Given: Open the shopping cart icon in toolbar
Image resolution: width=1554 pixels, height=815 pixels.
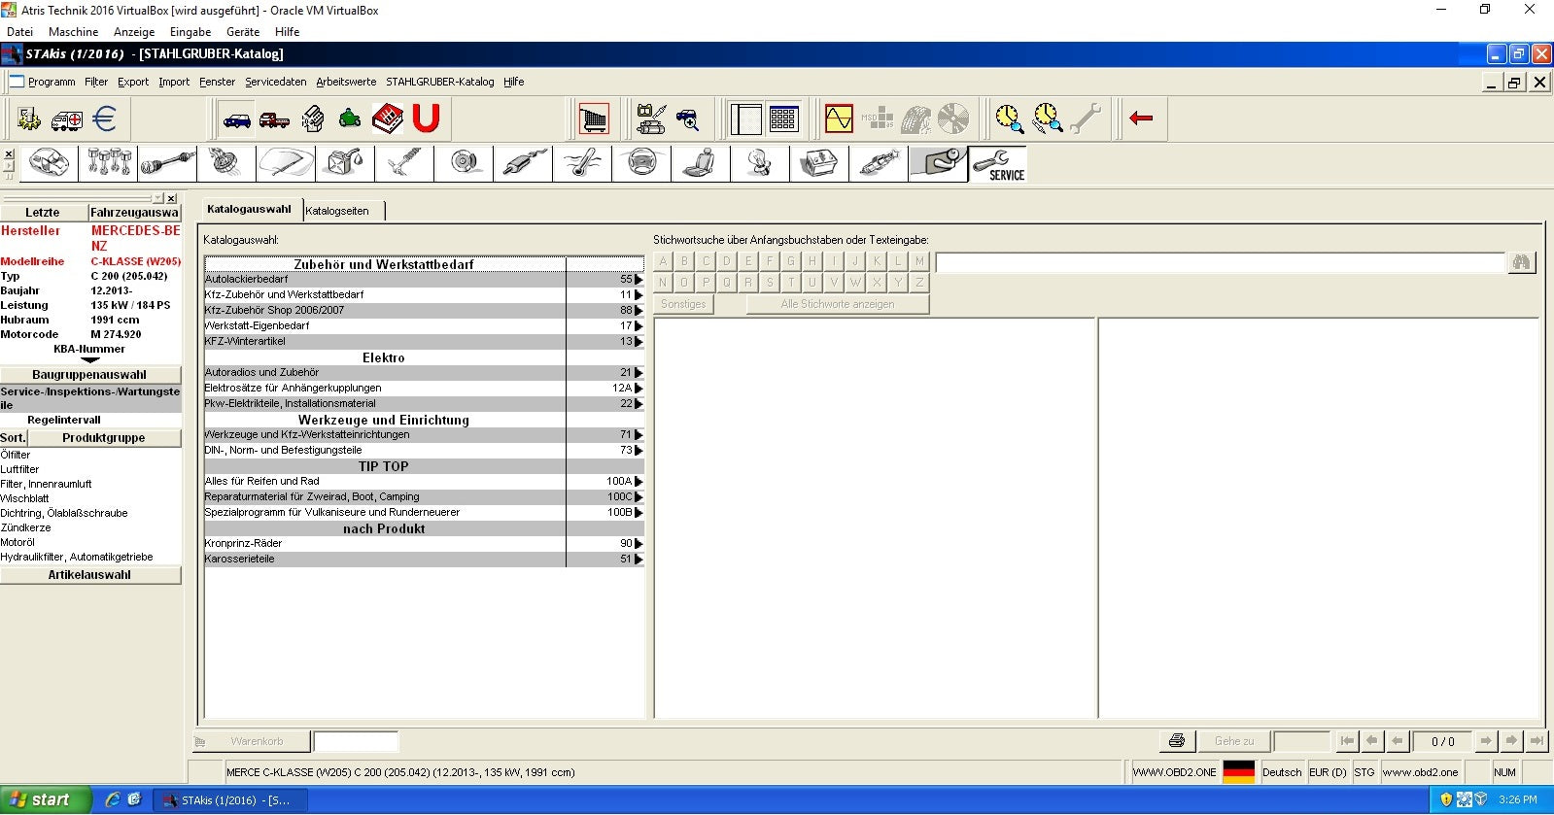Looking at the screenshot, I should [x=593, y=119].
